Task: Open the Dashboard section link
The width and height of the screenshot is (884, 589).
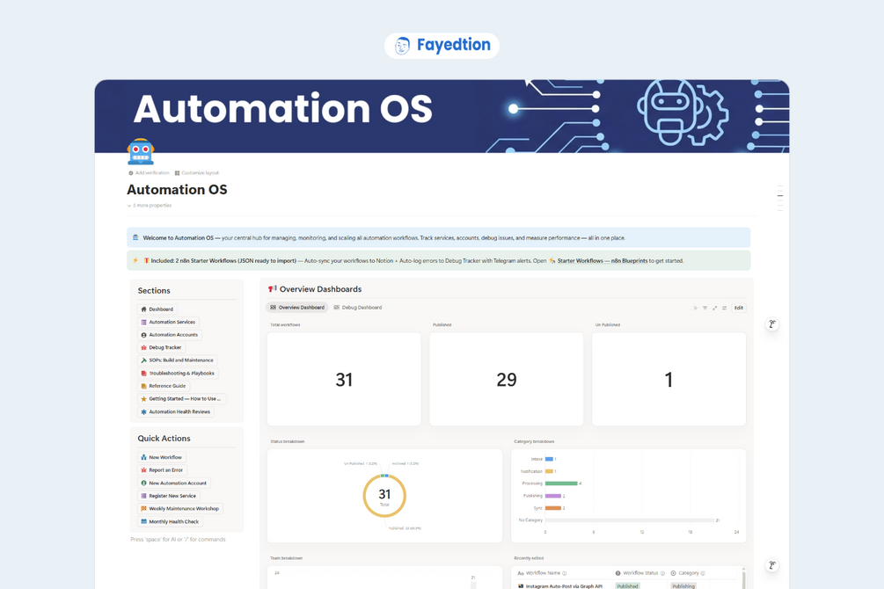Action: [157, 309]
